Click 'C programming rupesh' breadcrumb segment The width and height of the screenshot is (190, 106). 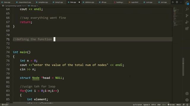(x=13, y=6)
